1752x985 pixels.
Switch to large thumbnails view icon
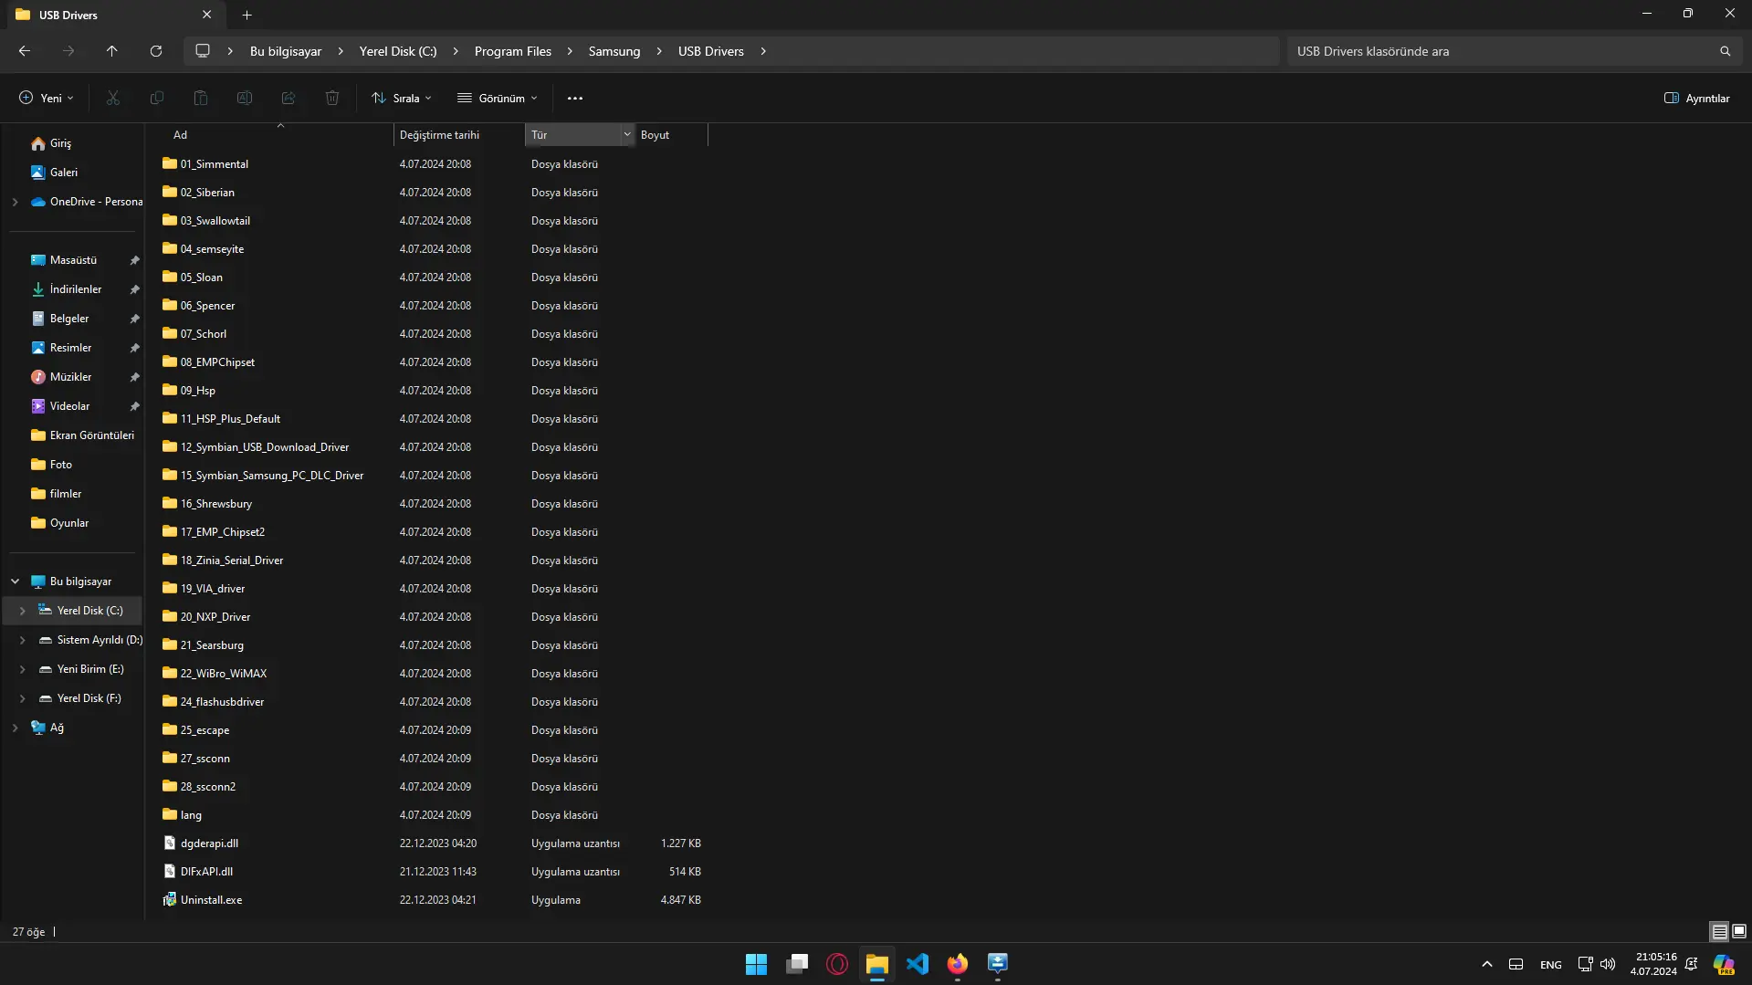click(1739, 931)
